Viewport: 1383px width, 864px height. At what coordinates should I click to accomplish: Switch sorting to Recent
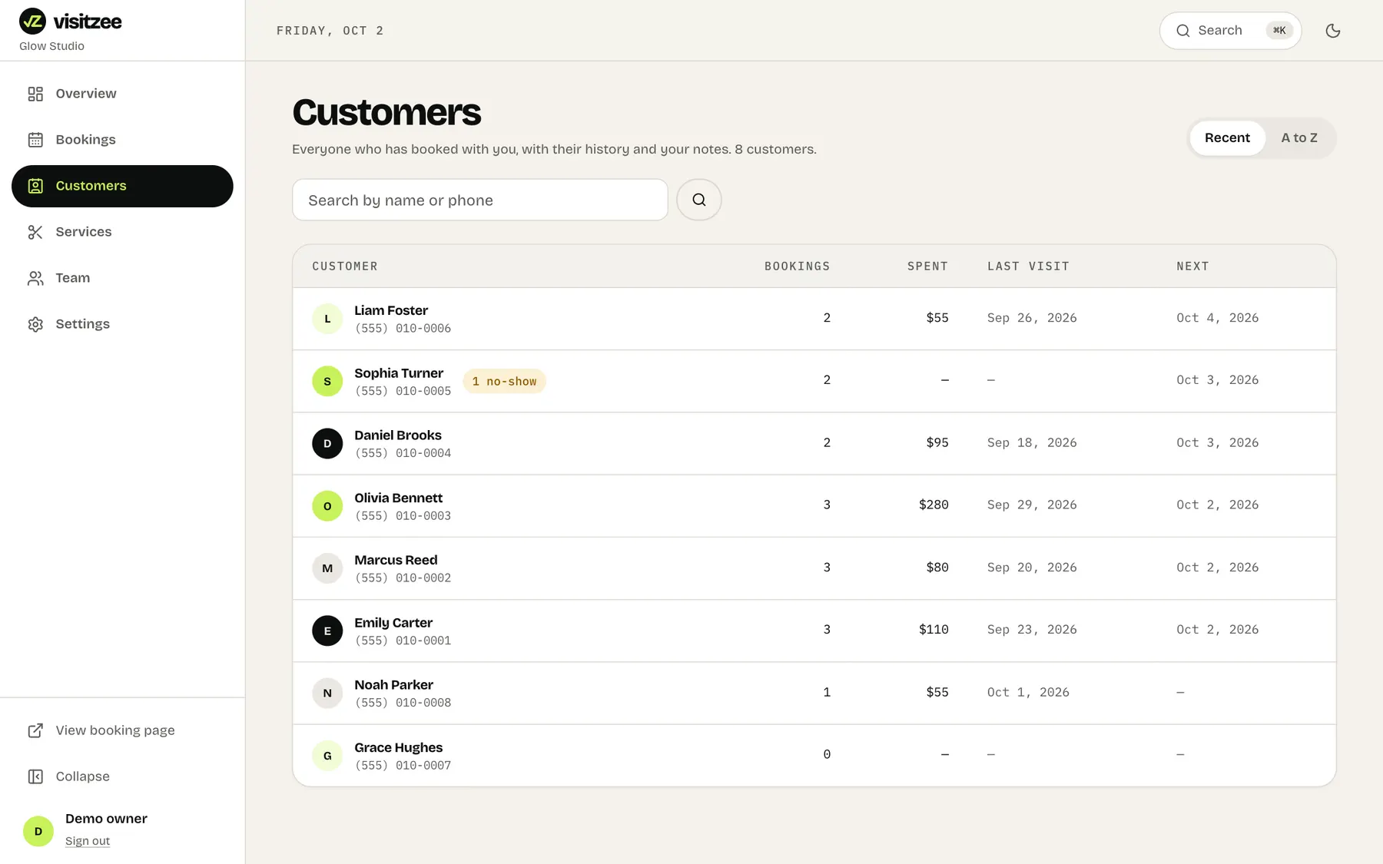[x=1227, y=138]
